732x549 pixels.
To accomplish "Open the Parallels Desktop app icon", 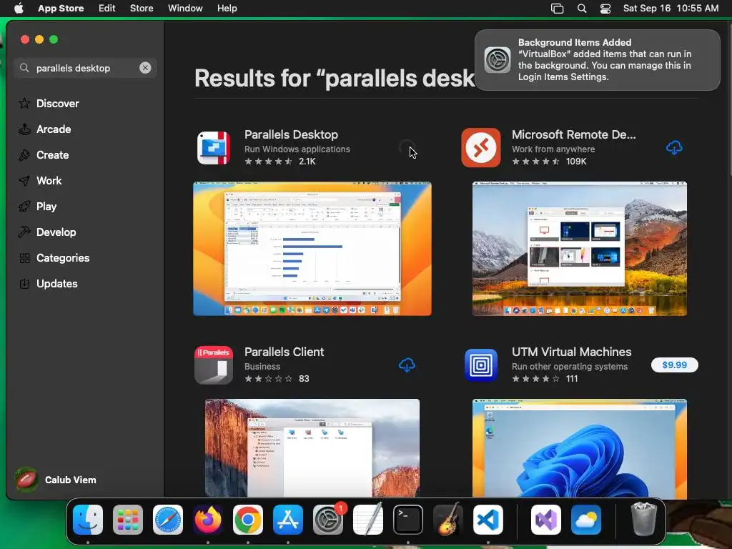I will point(214,148).
